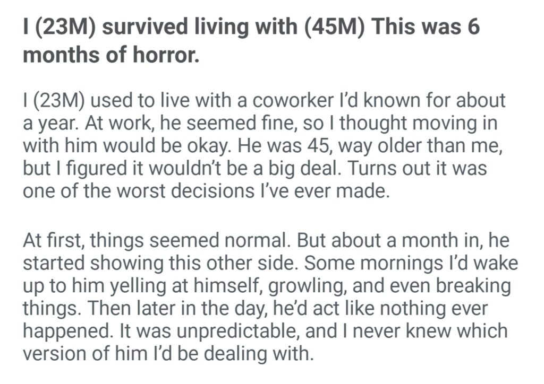Click "(45M)" in the post title
The width and height of the screenshot is (544, 384).
click(334, 27)
